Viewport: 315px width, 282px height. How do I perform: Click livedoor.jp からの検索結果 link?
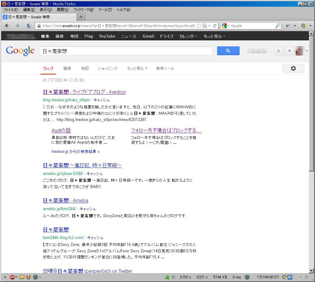click(75, 151)
